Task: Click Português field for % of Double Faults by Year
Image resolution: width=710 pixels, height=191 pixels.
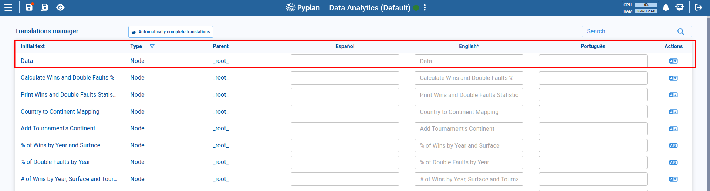Action: (x=593, y=162)
